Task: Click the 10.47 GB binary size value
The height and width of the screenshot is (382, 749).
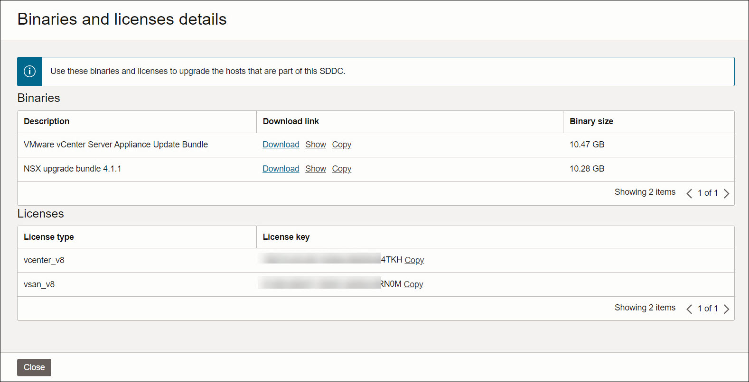Action: (x=587, y=145)
